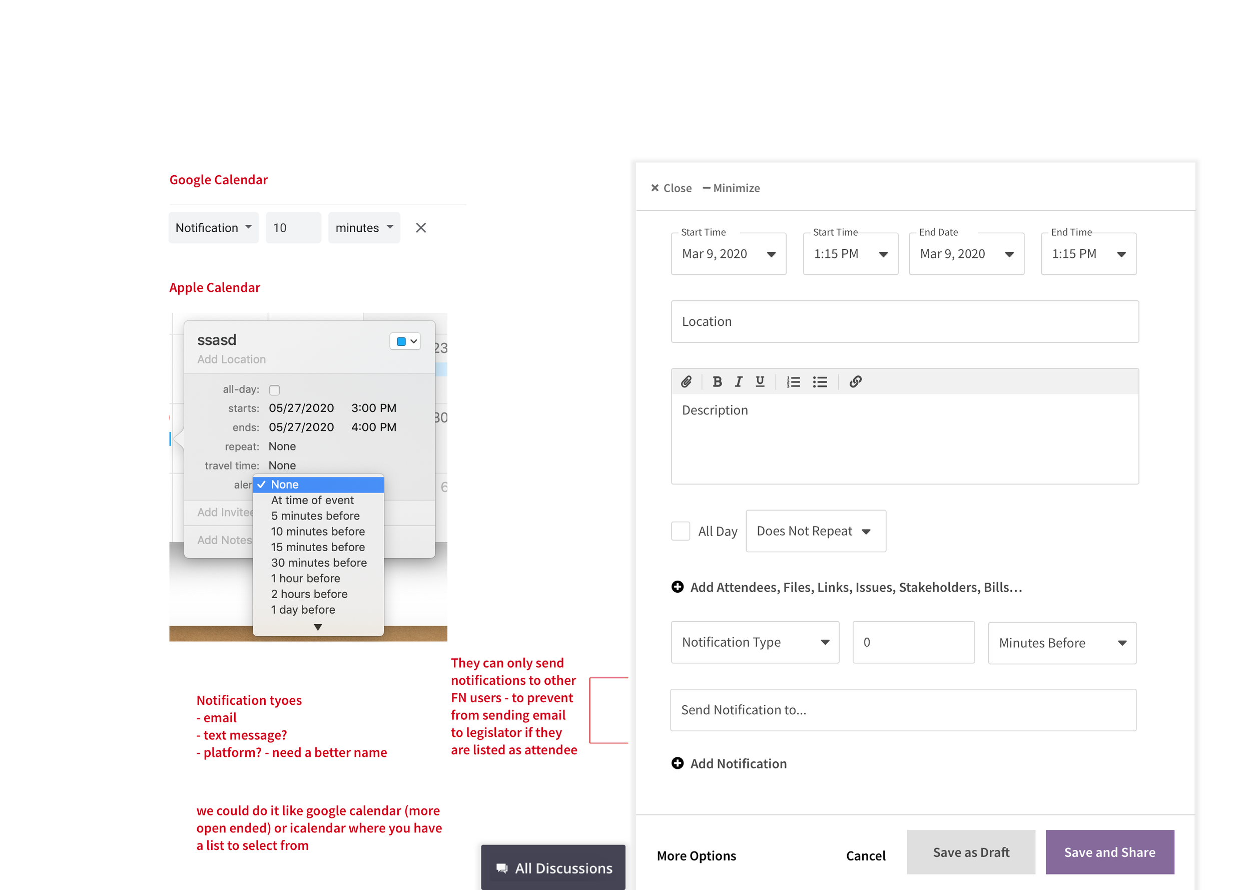The width and height of the screenshot is (1251, 890).
Task: Choose '1 hour before' from alert menu
Action: (x=305, y=578)
